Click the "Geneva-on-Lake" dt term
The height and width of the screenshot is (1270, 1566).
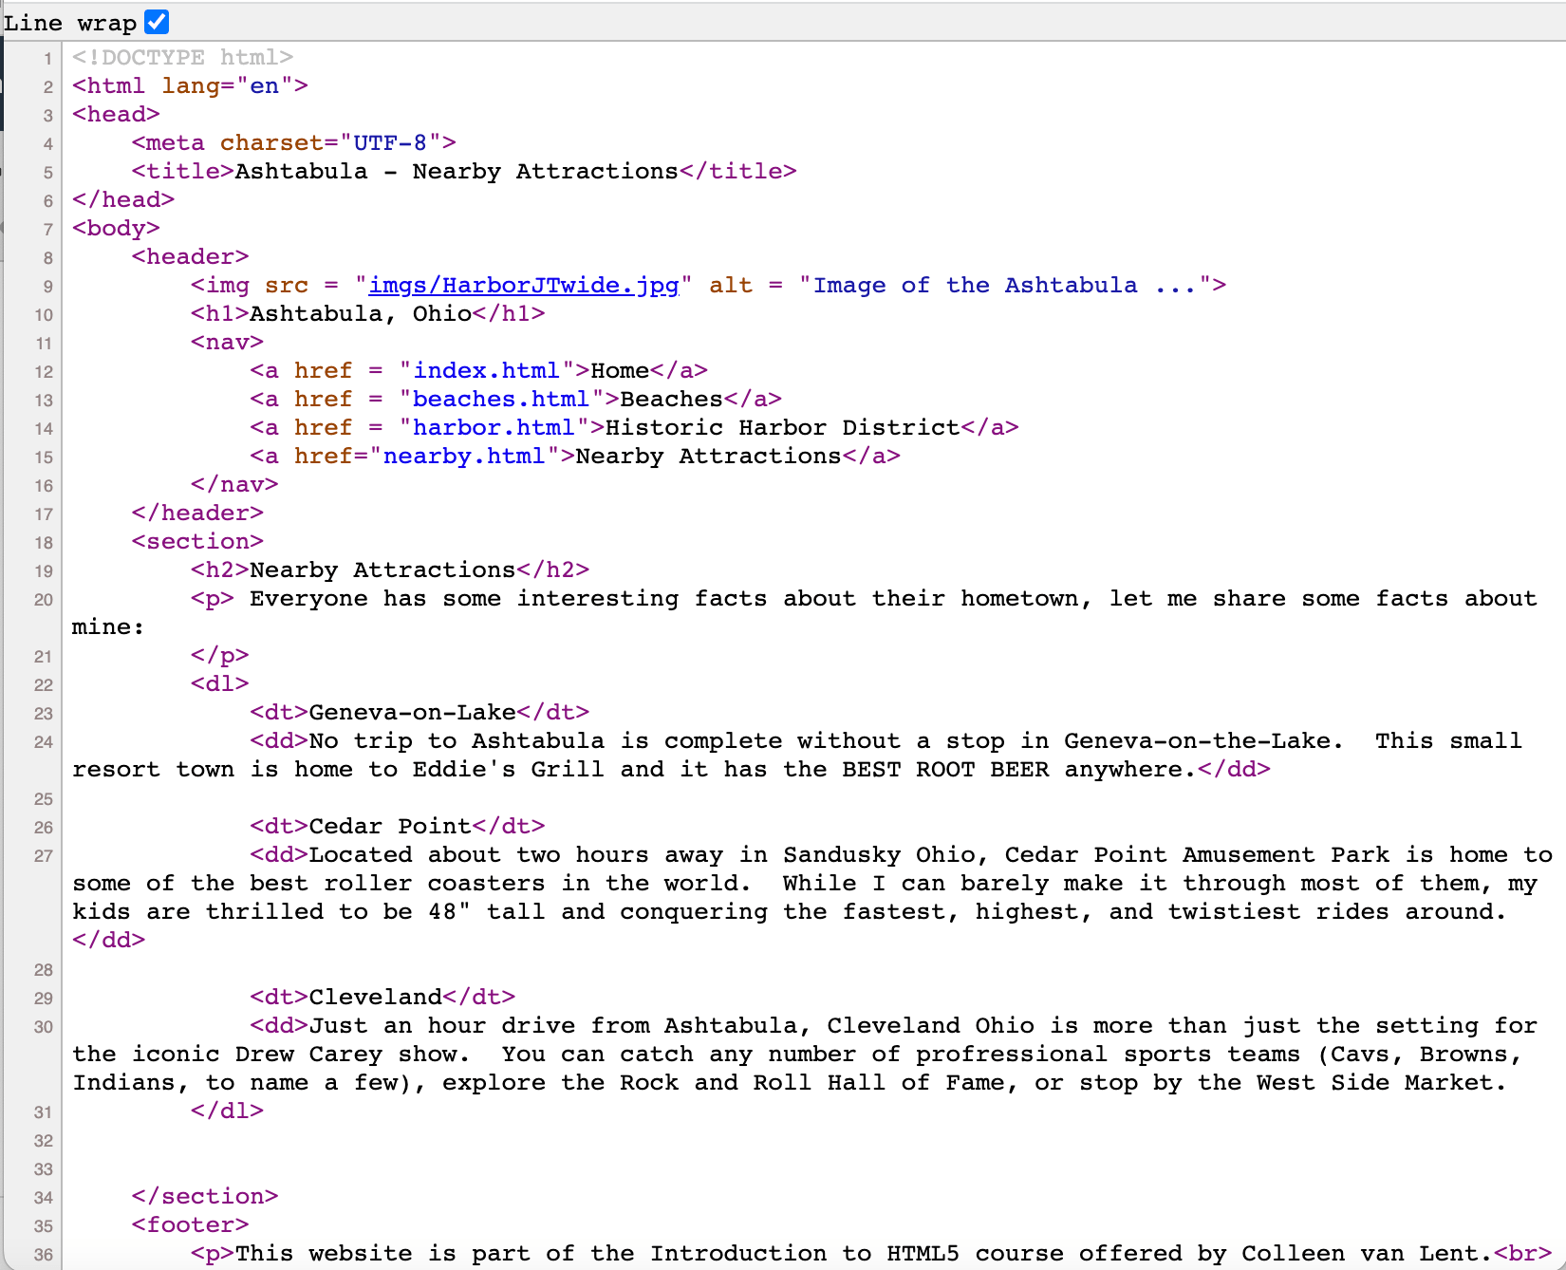413,712
